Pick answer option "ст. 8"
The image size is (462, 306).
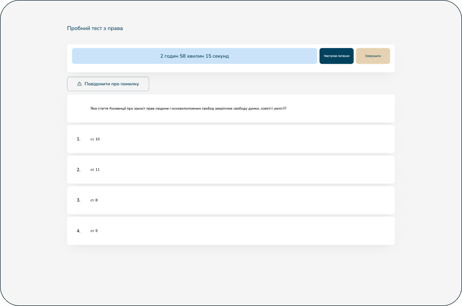pos(94,200)
